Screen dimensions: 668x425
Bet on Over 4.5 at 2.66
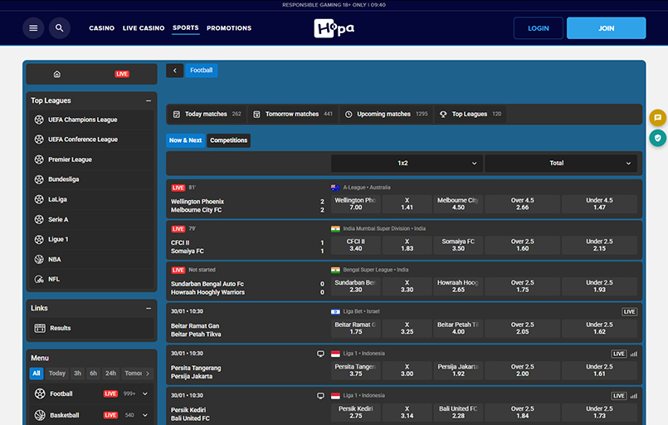coord(523,204)
